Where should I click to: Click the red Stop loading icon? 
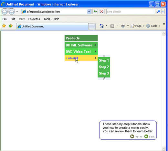pos(101,12)
